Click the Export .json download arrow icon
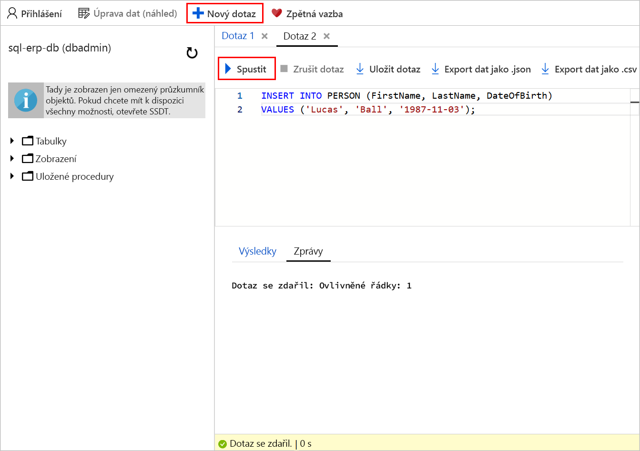 [435, 69]
